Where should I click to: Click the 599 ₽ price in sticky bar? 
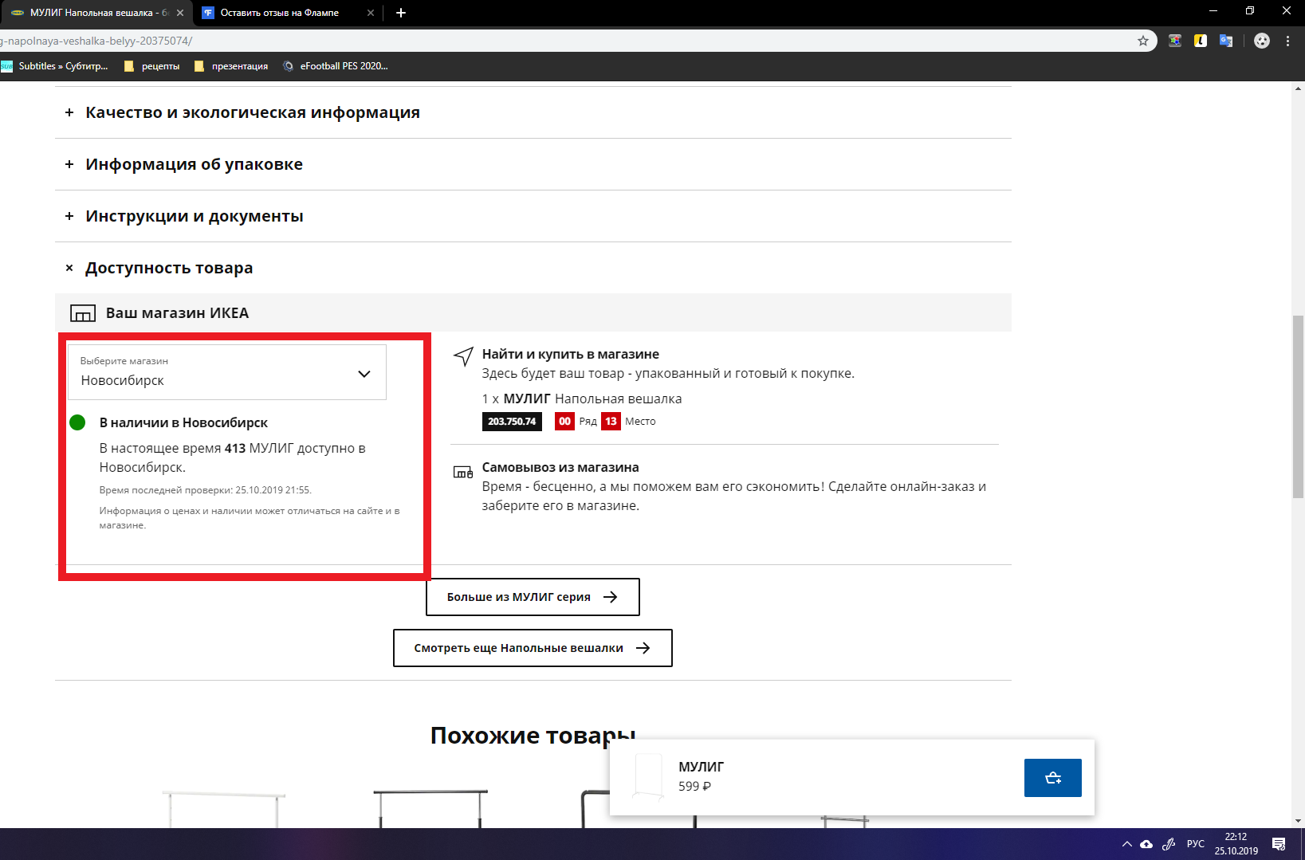694,787
